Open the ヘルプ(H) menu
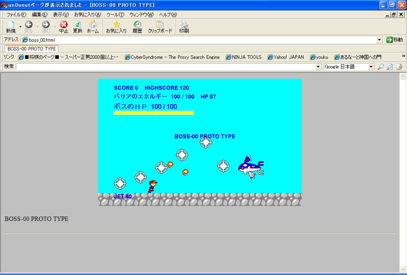The width and height of the screenshot is (407, 275). coord(168,15)
